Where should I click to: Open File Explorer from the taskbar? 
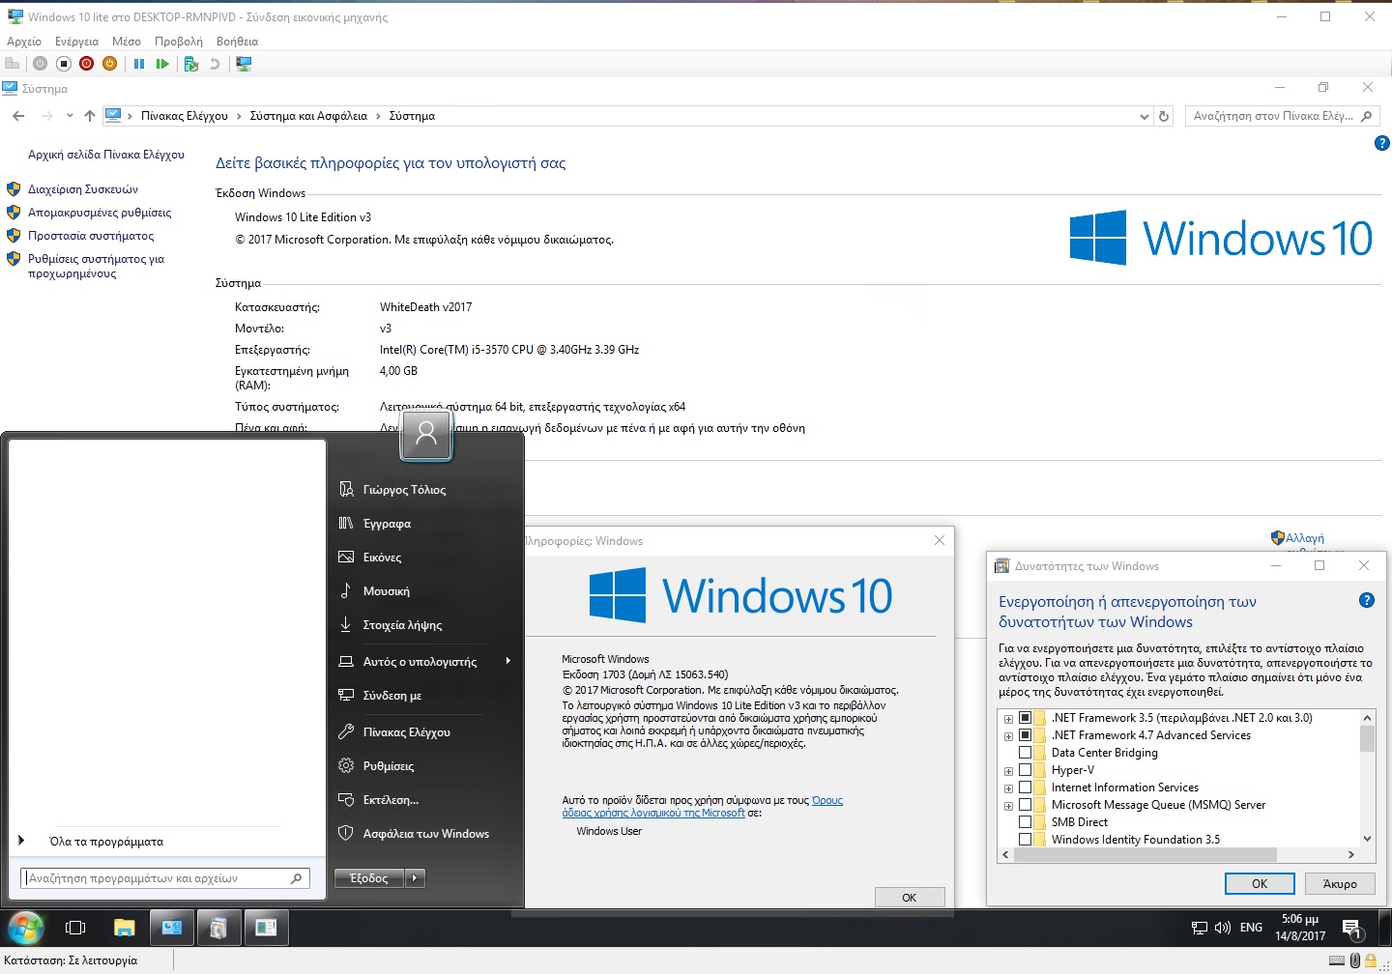point(124,928)
